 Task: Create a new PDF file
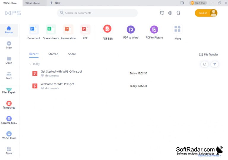click(85, 32)
